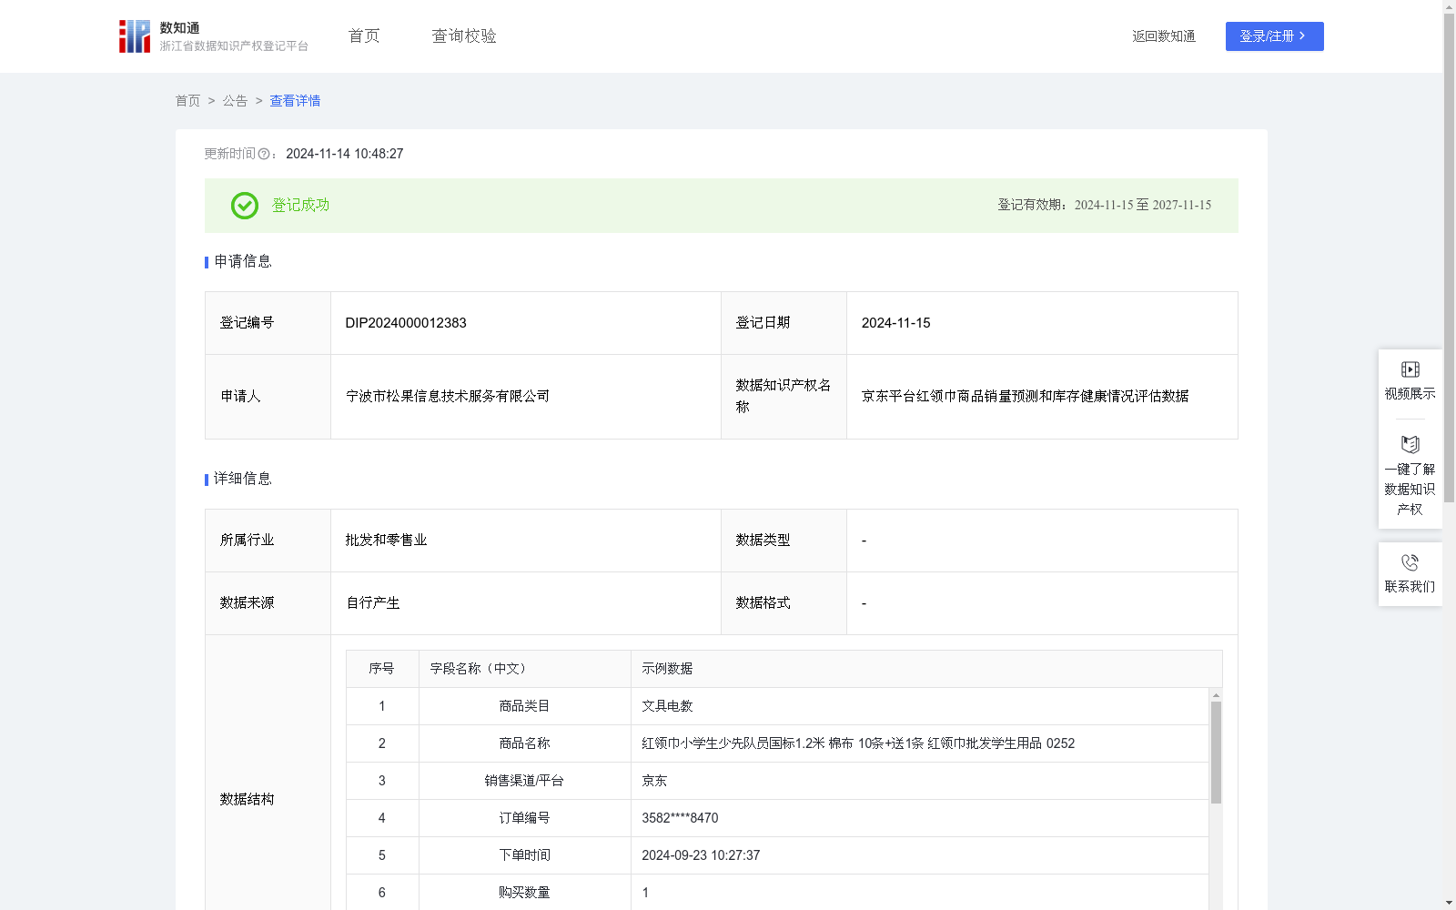Screen dimensions: 1456x910
Task: Click the 返回数知通 link
Action: tap(1164, 36)
